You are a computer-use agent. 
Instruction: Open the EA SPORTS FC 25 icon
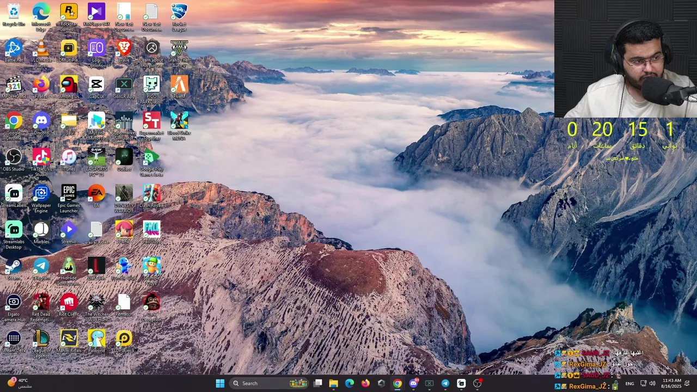[x=96, y=163]
